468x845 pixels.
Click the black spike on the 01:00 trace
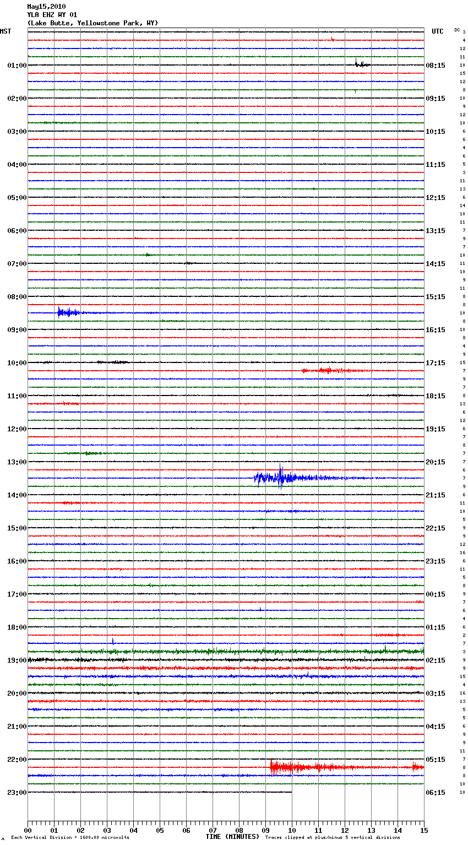(x=362, y=64)
